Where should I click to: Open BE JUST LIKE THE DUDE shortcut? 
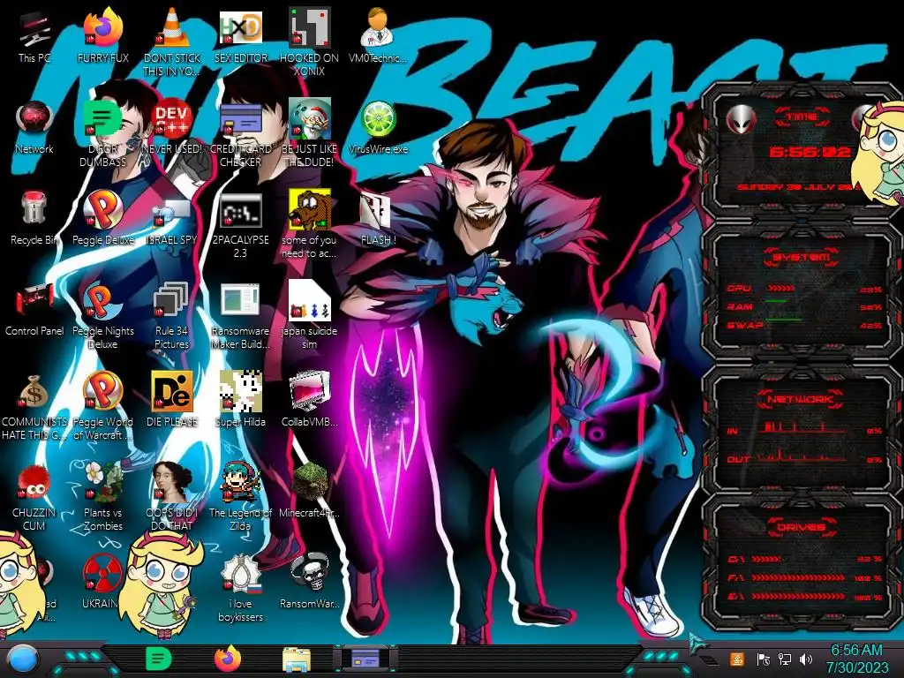pos(309,132)
